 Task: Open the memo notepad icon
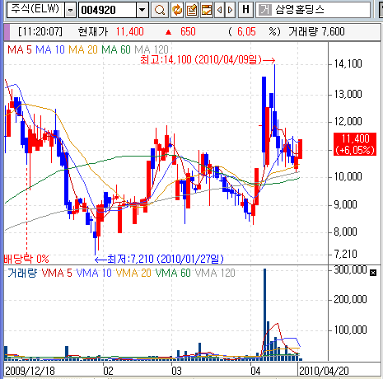pyautogui.click(x=192, y=10)
